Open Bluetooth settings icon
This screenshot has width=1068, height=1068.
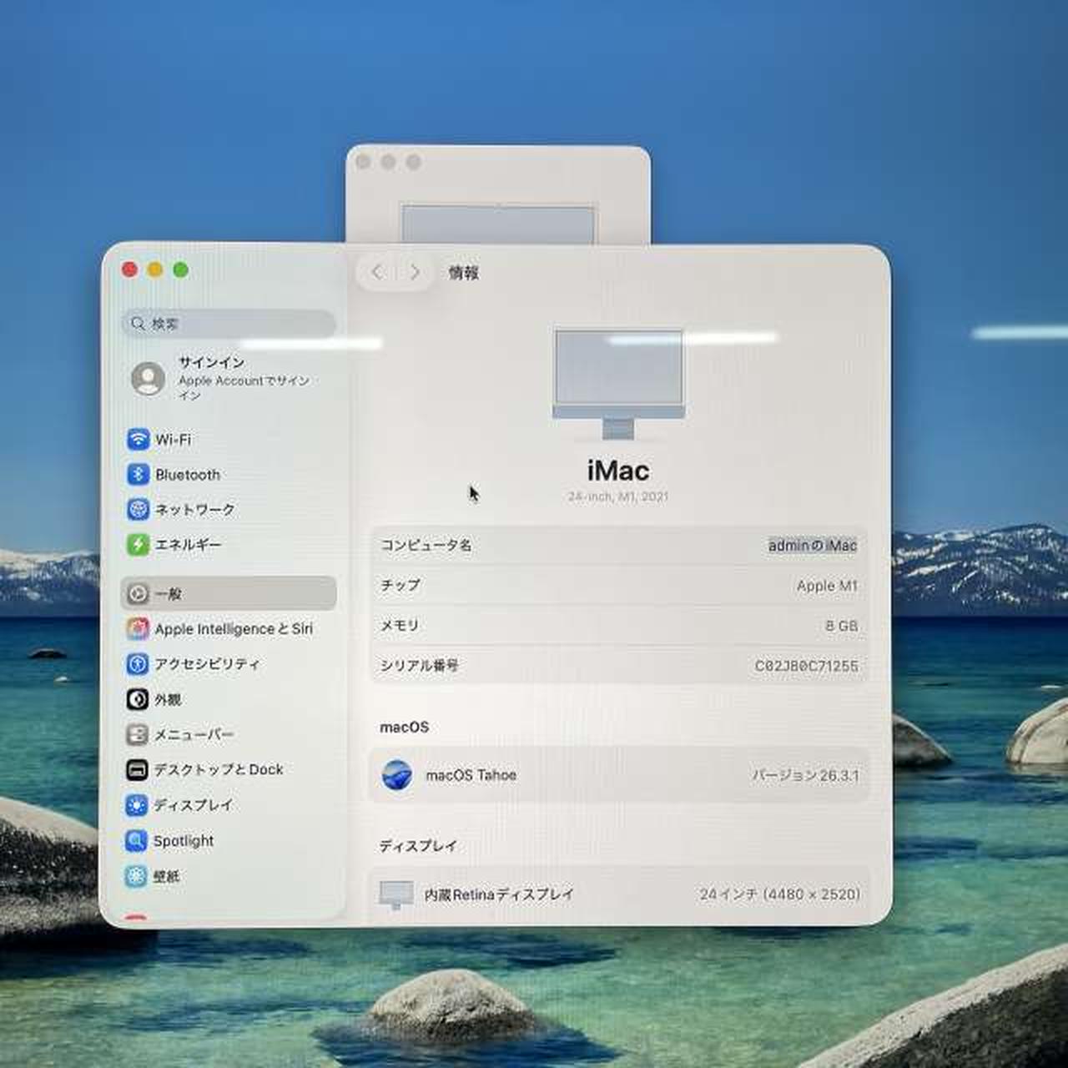(138, 475)
